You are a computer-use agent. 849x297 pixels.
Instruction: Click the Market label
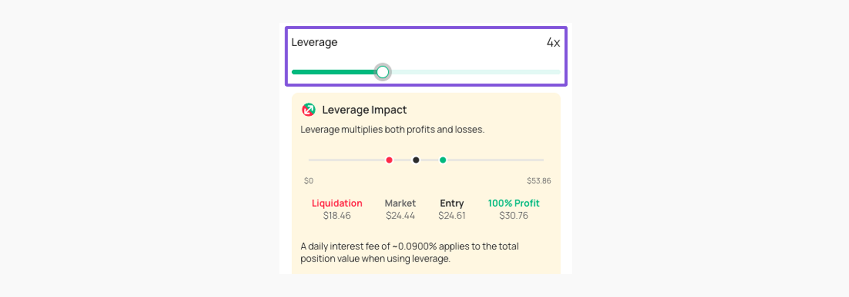pos(400,203)
